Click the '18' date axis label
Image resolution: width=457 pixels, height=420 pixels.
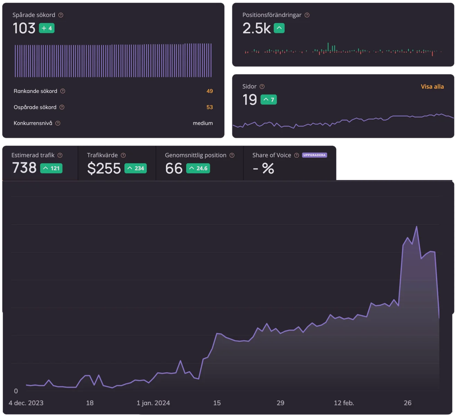tap(90, 403)
